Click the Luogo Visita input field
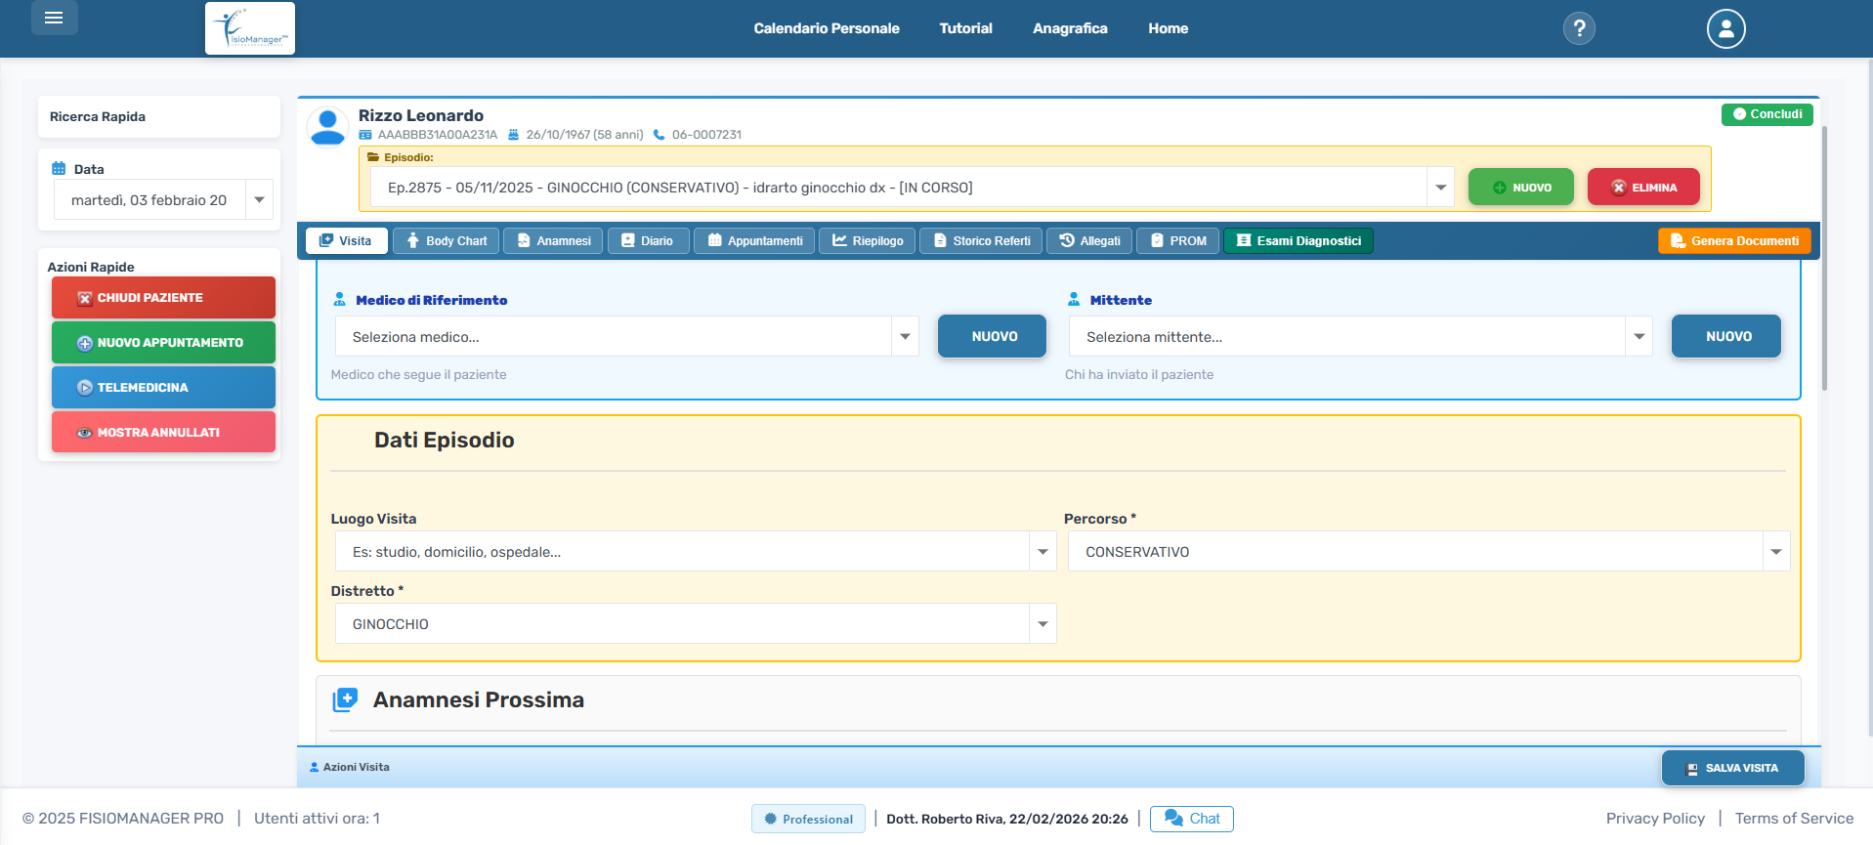Screen dimensions: 1873x845 pos(681,552)
